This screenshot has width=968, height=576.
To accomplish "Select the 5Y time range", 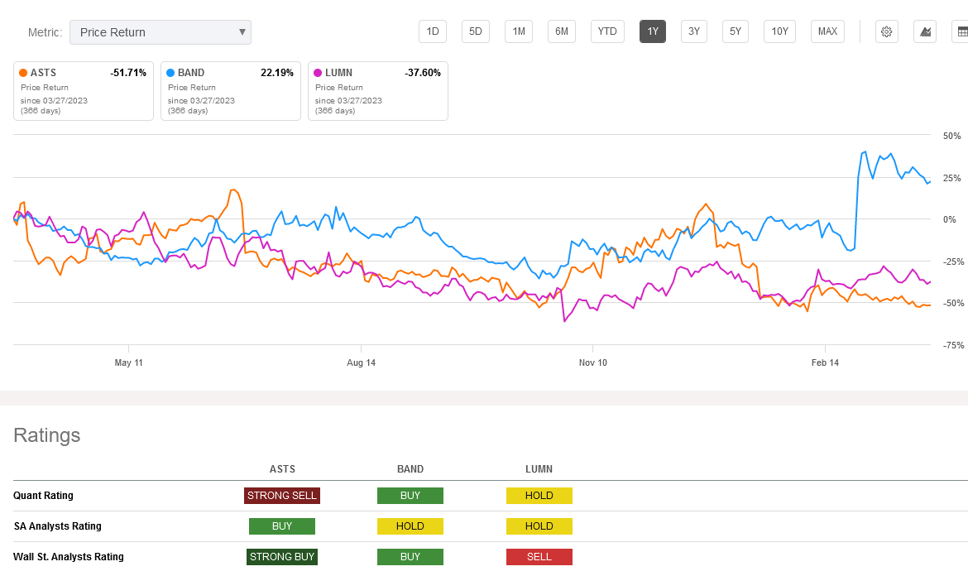I will [736, 31].
